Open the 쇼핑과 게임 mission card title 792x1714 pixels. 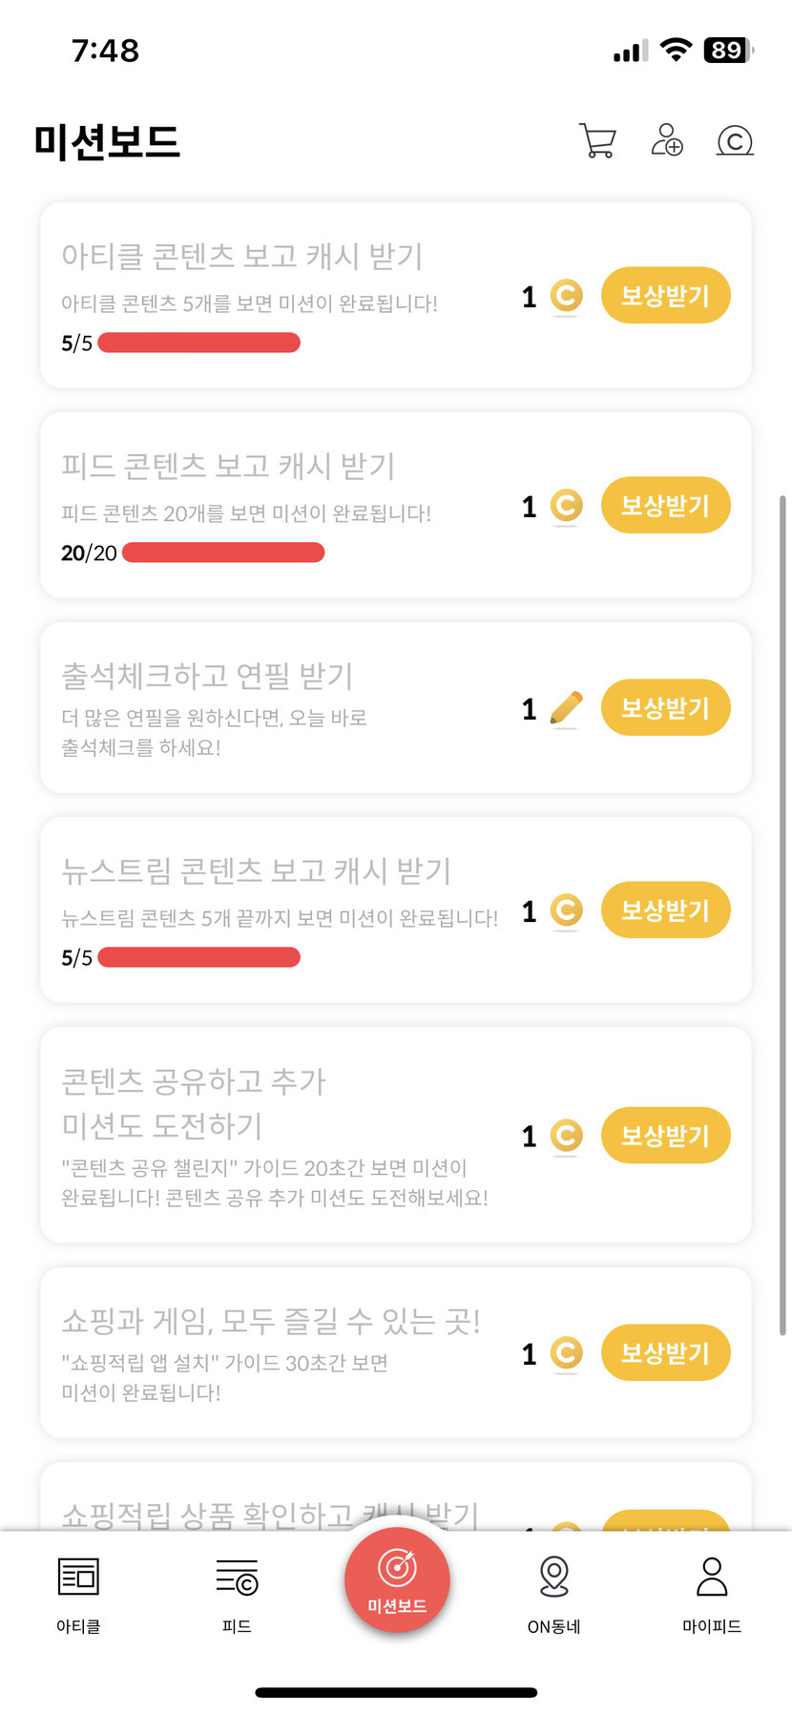(270, 1321)
